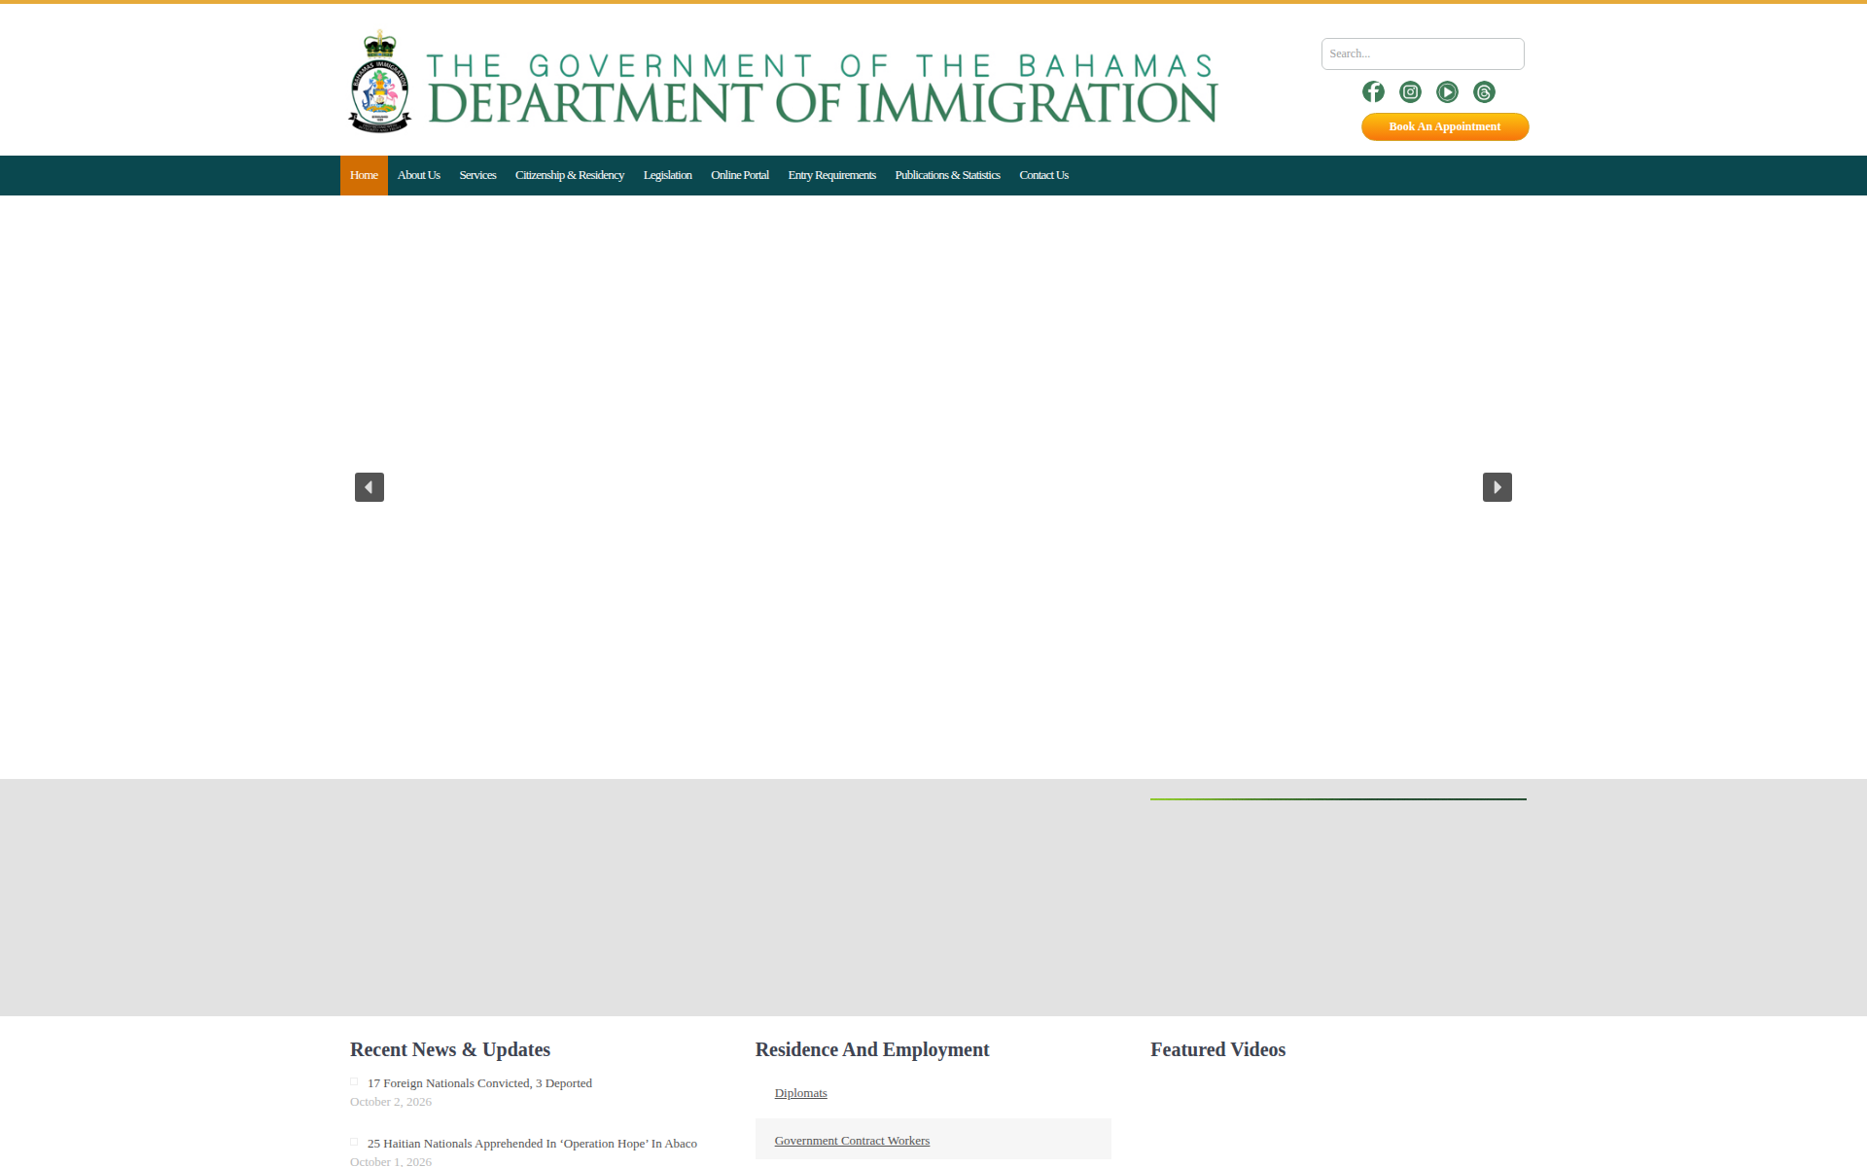Viewport: 1867px width, 1167px height.
Task: Click the 'October 2, 2026' date text
Action: click(391, 1102)
